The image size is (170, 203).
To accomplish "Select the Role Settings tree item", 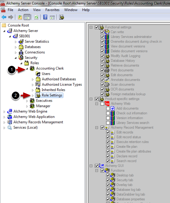I will pyautogui.click(x=49, y=95).
